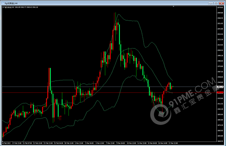Click the upper Bollinger band line peak
This screenshot has width=226, height=146.
[x=119, y=14]
